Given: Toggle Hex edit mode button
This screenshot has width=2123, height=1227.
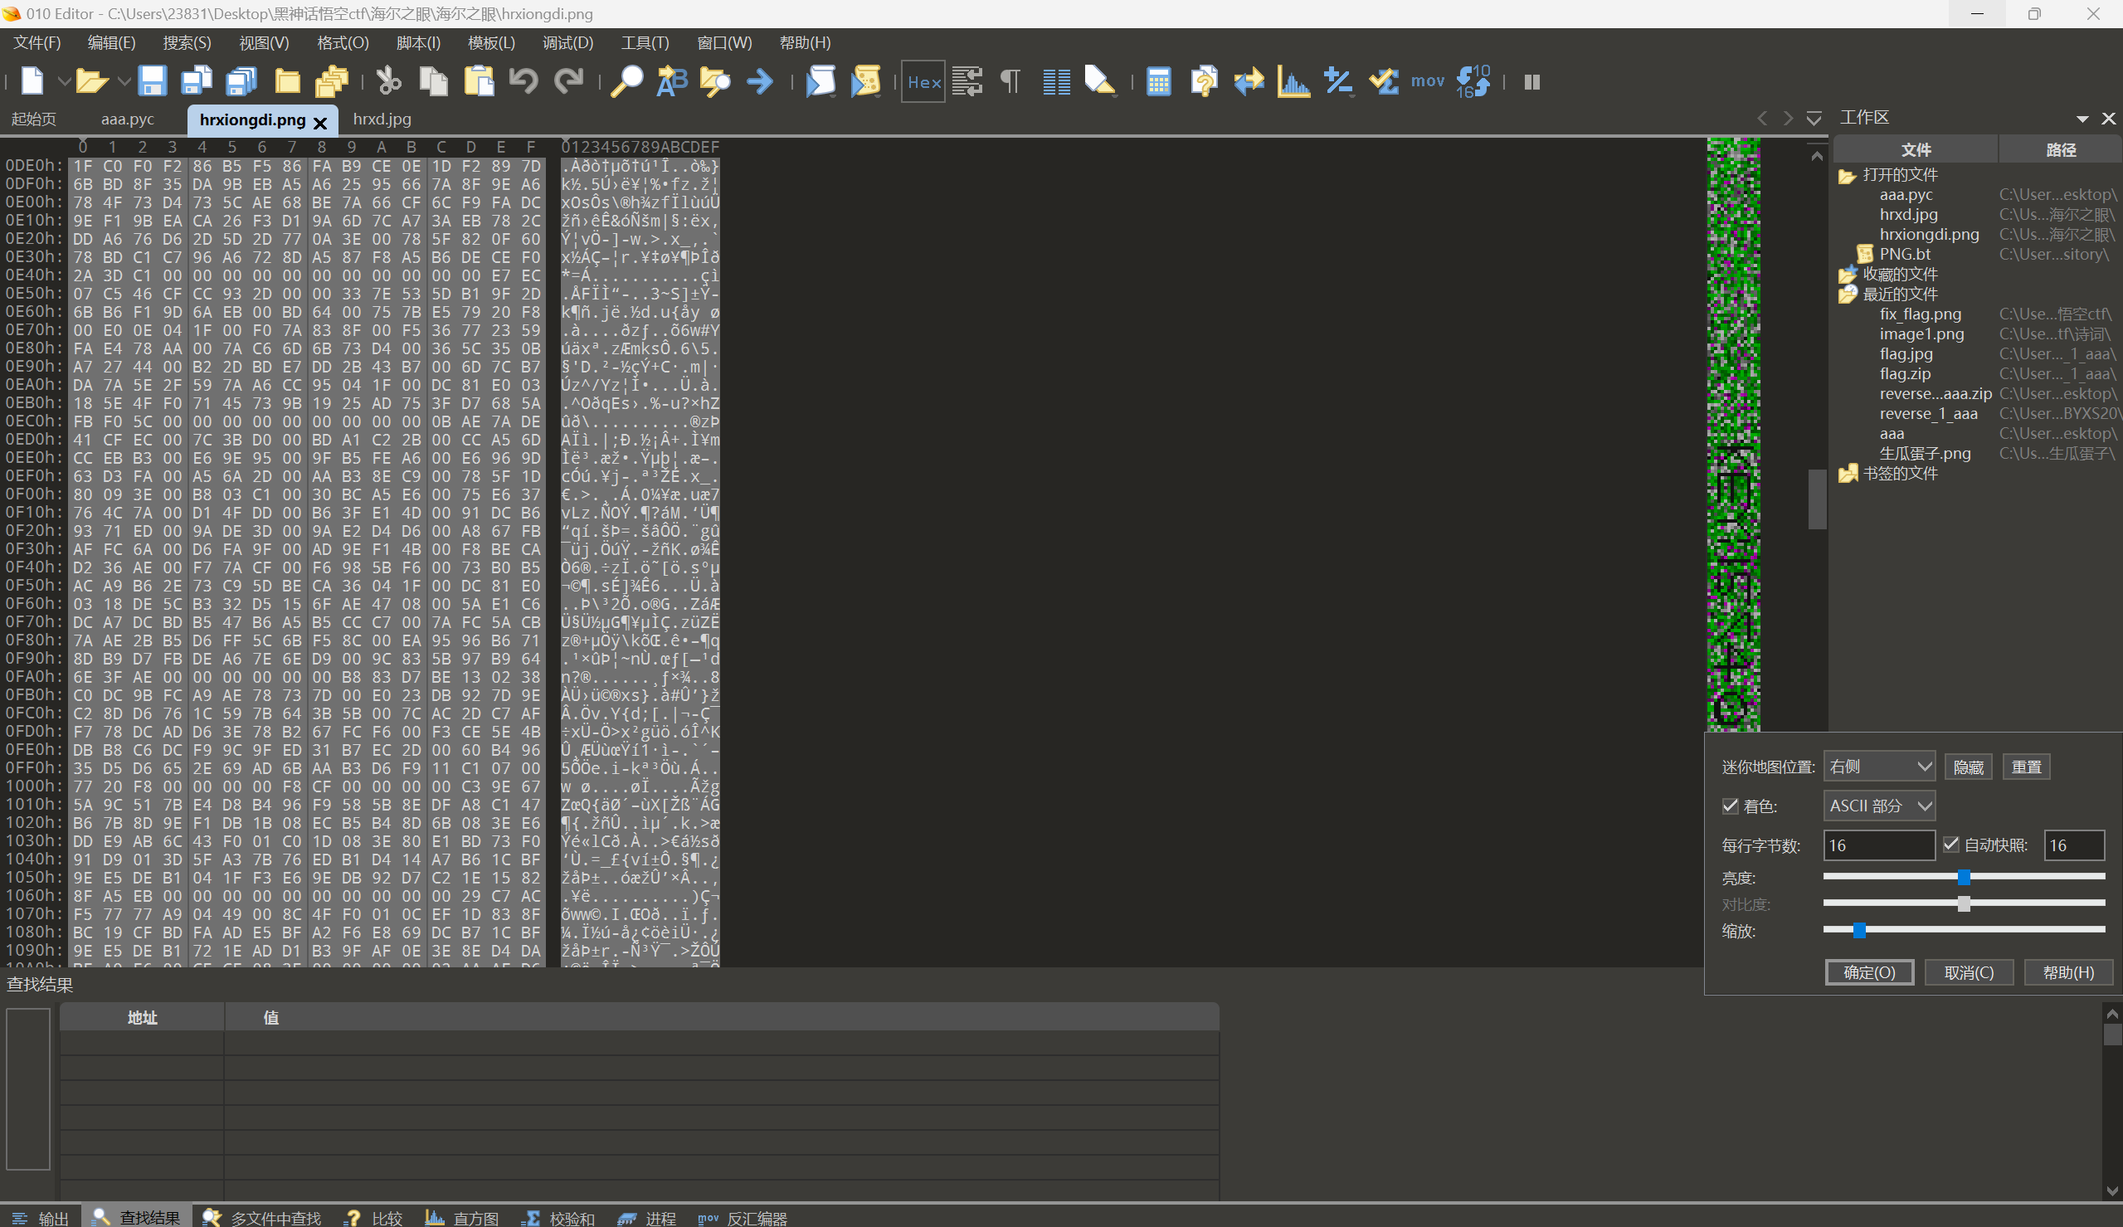Looking at the screenshot, I should coord(923,82).
